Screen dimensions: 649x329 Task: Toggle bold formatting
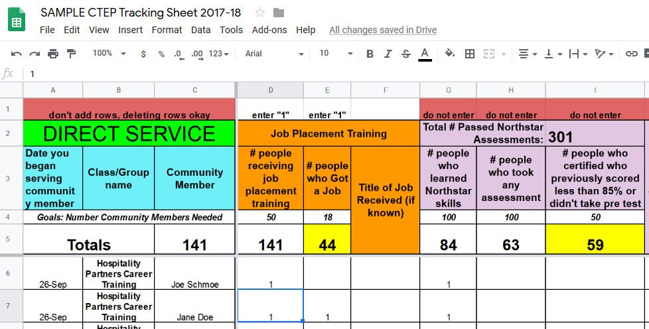[370, 54]
